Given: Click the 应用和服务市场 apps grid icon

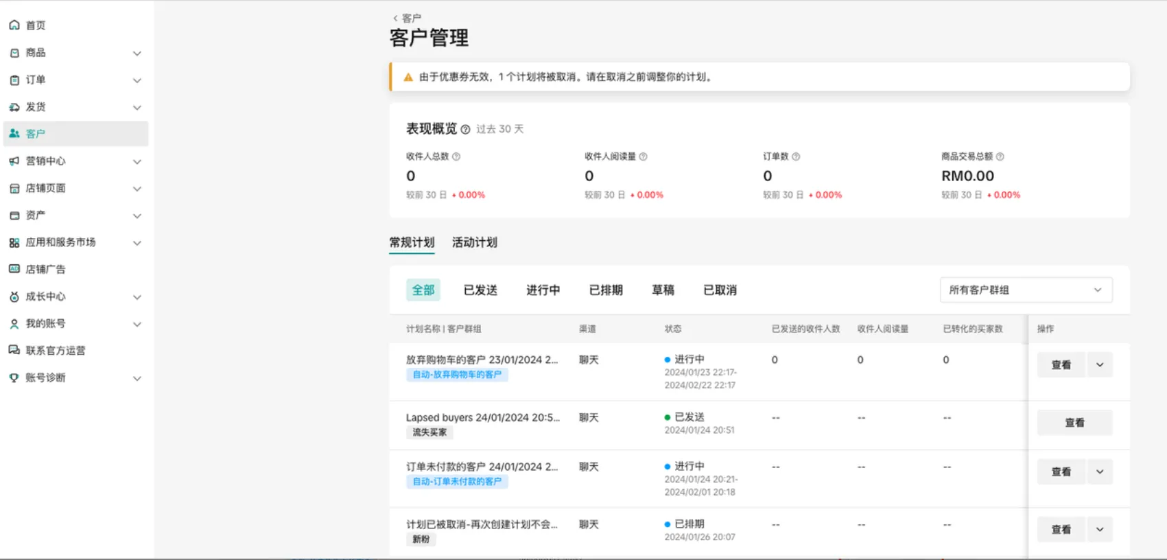Looking at the screenshot, I should [x=14, y=242].
